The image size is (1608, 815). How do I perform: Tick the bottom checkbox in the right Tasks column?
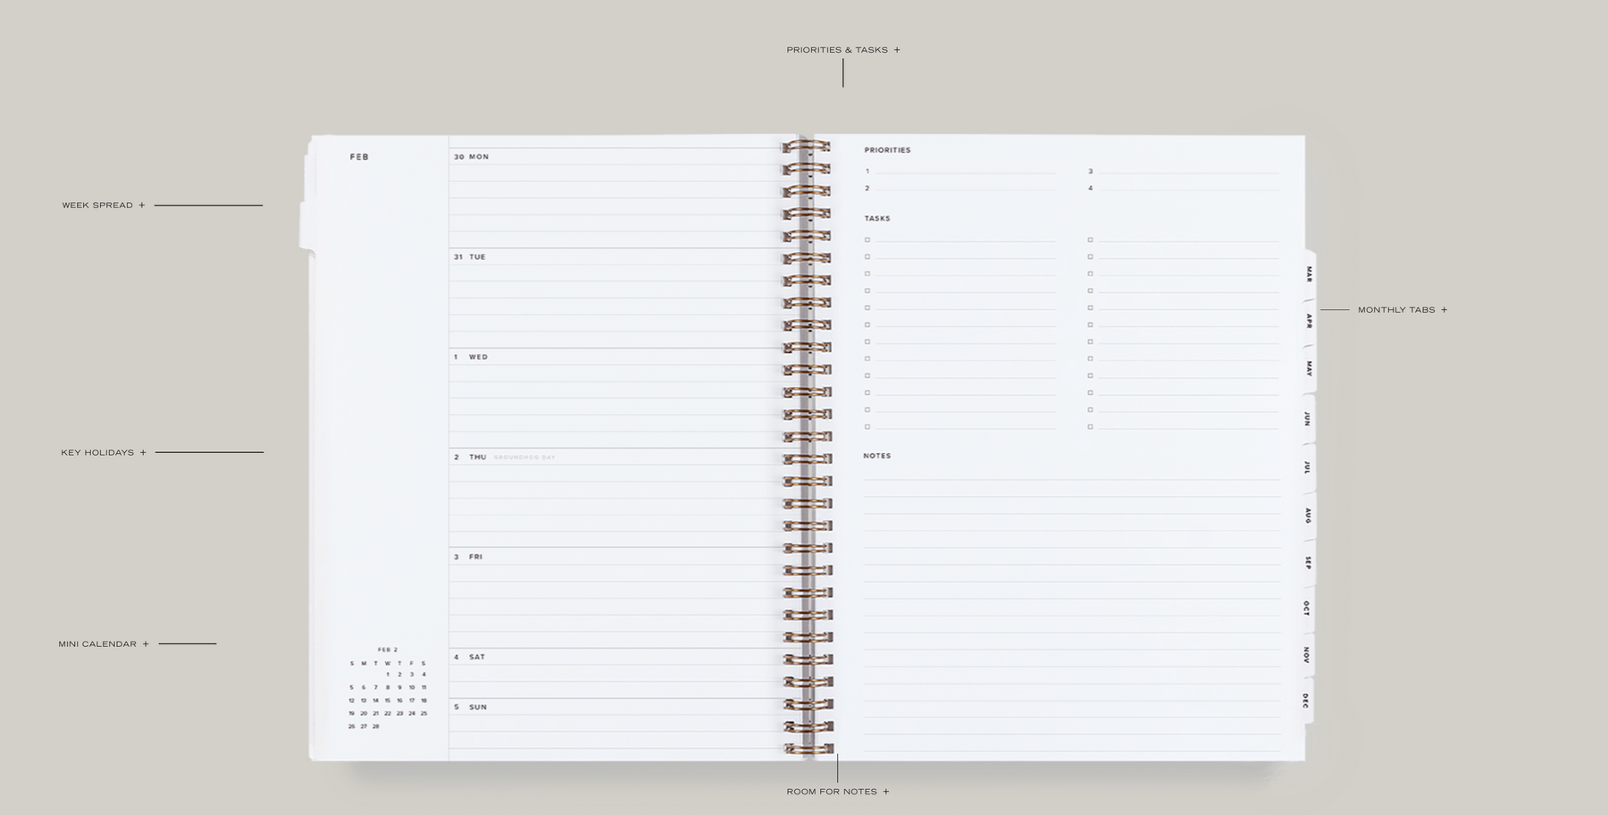point(1091,427)
